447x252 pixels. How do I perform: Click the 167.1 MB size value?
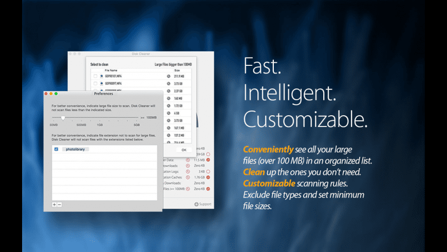179,128
